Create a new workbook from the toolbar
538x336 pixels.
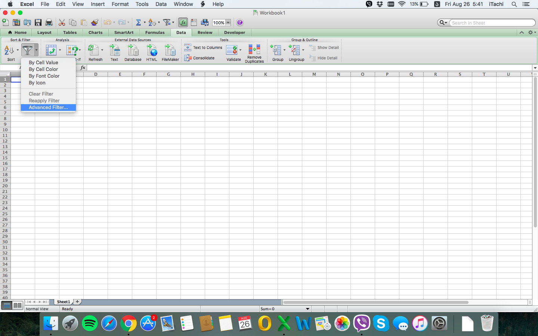5,22
